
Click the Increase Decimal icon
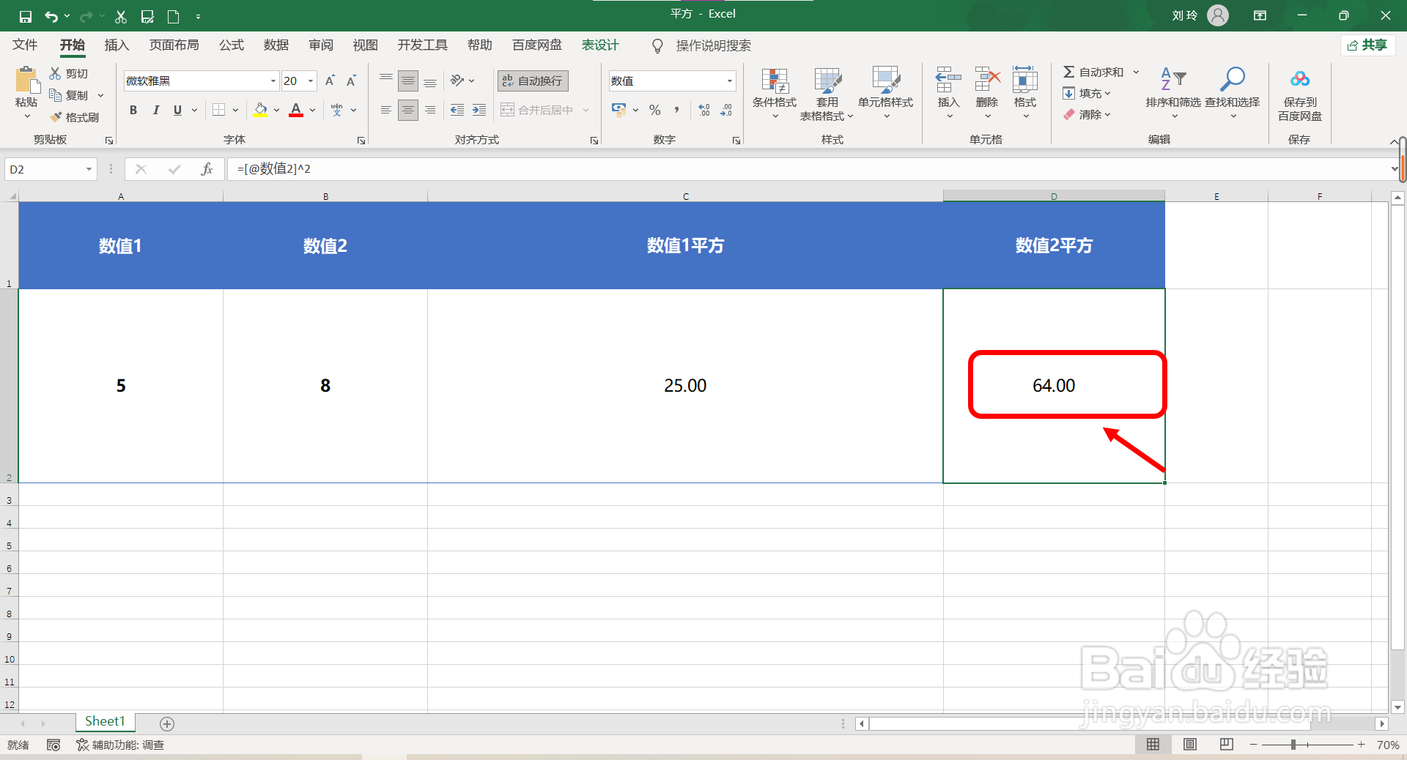pyautogui.click(x=704, y=110)
